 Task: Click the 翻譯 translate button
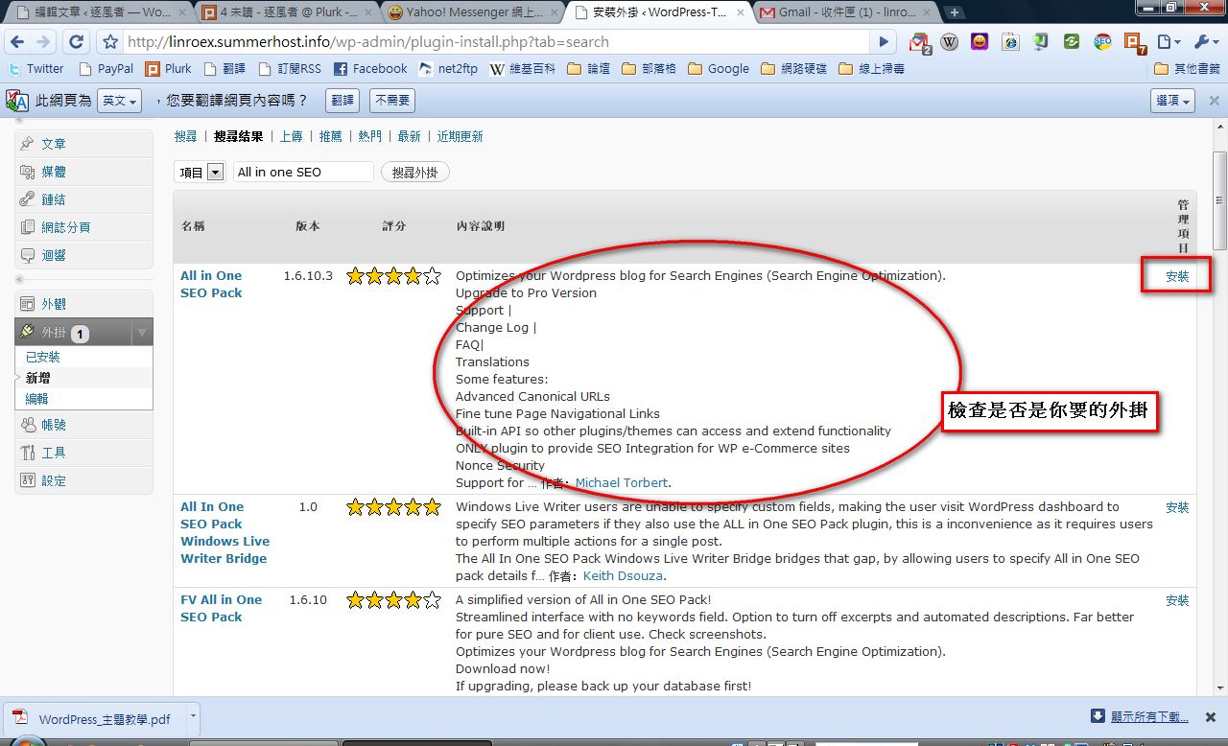(342, 101)
